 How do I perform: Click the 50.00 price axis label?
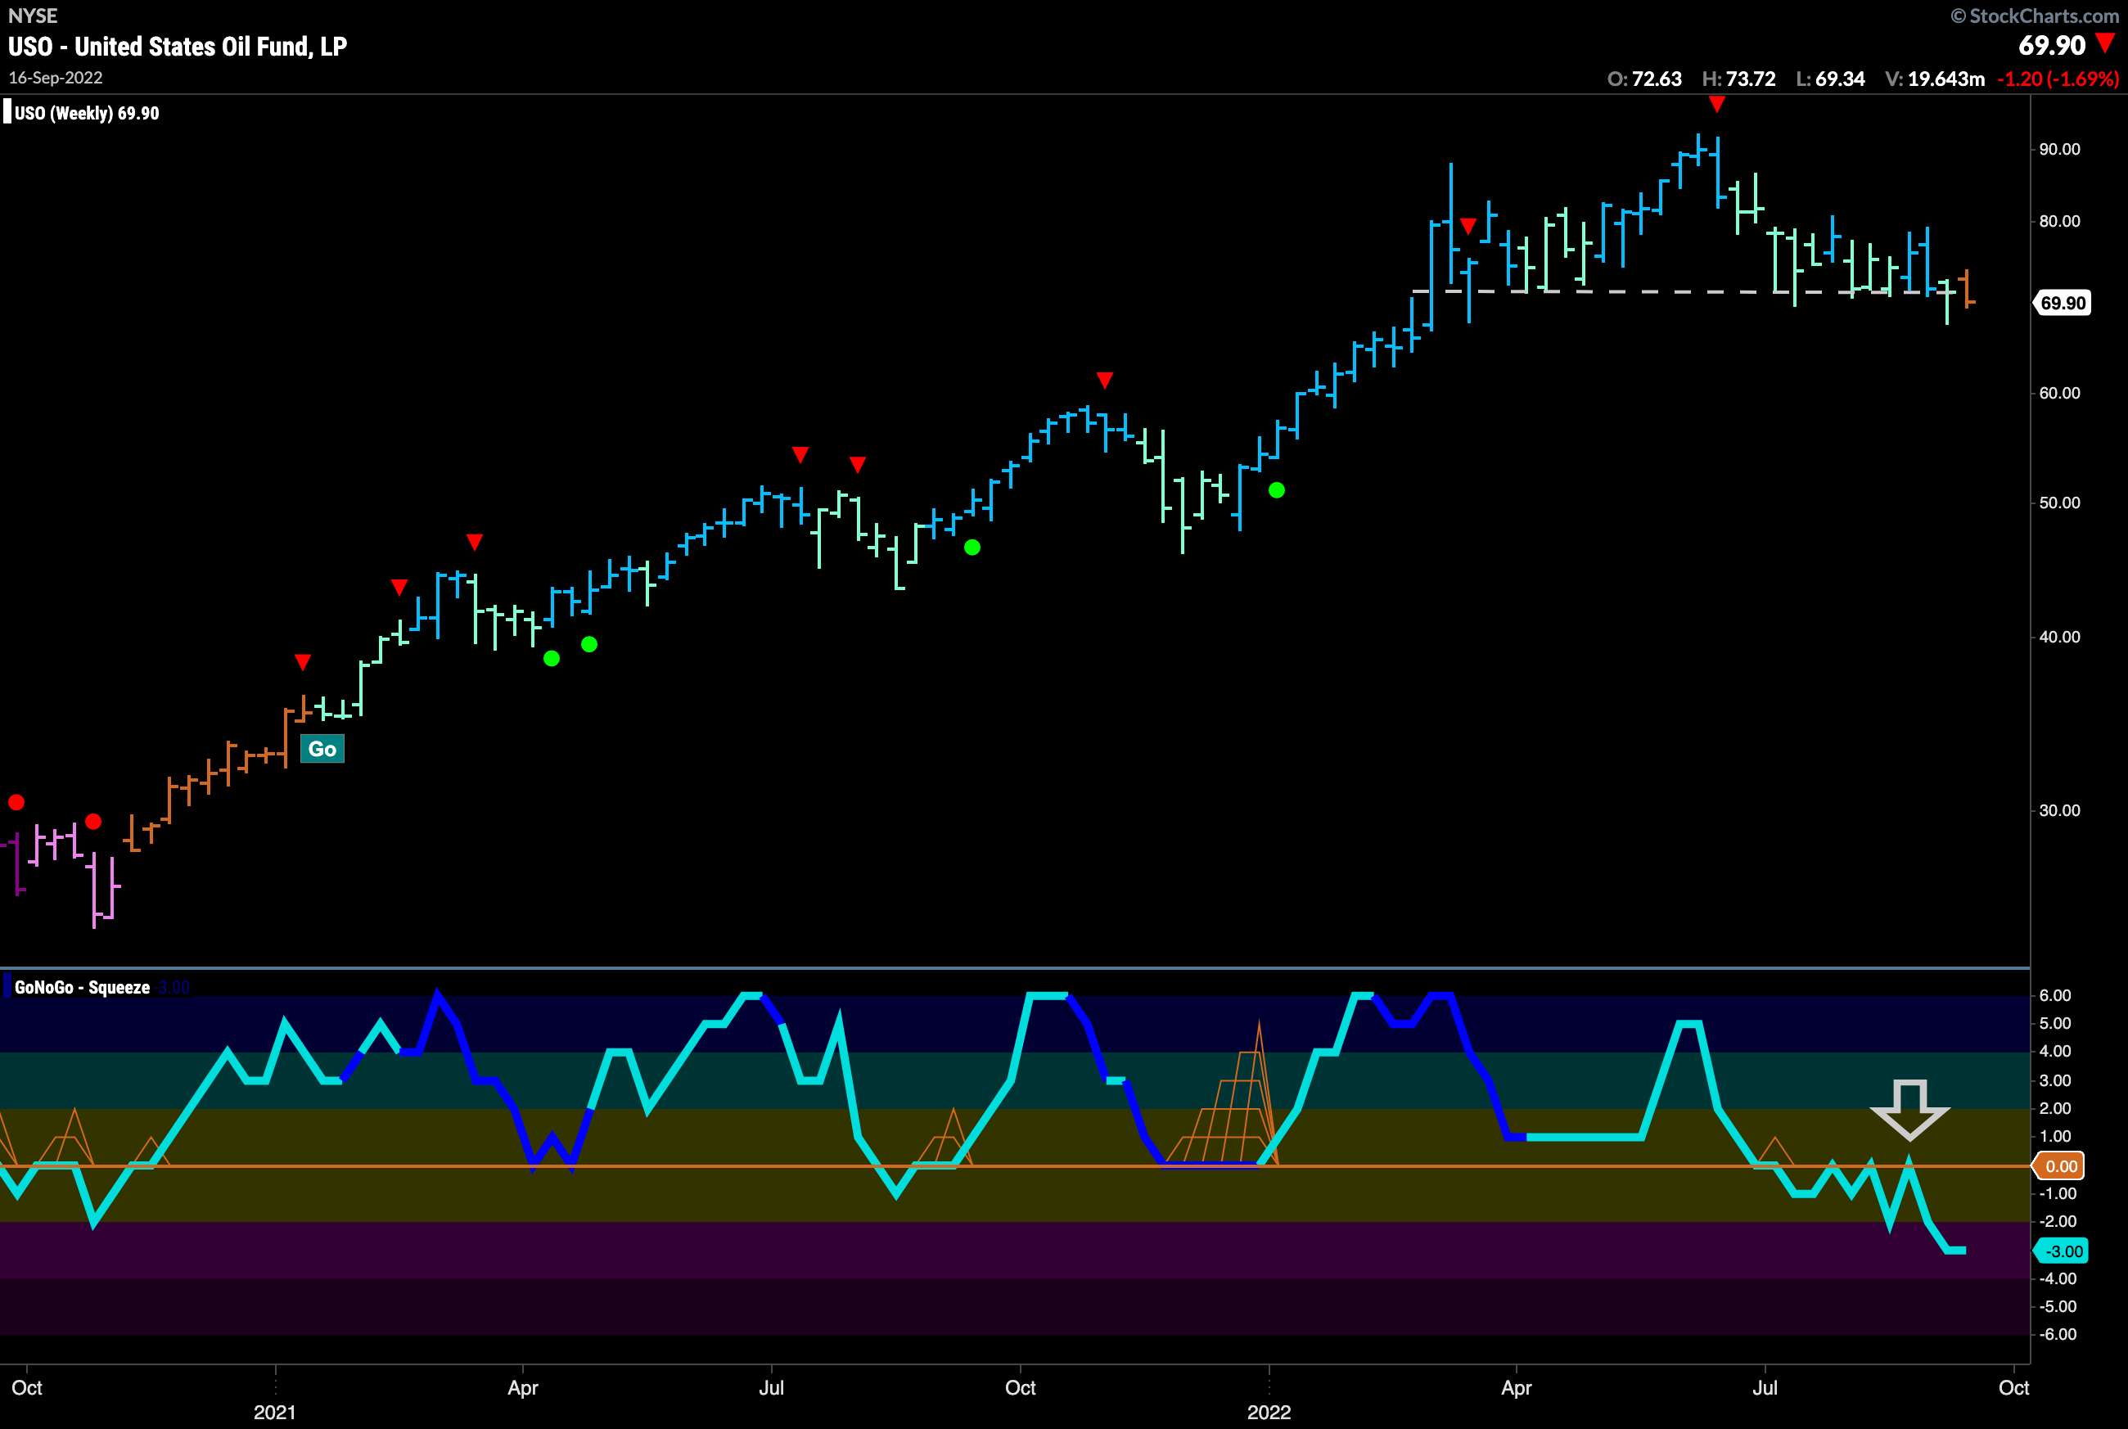(2058, 503)
